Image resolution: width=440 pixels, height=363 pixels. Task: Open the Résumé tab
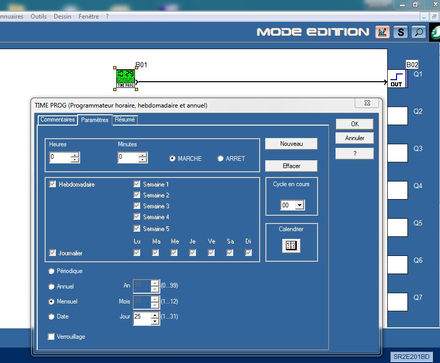click(x=125, y=119)
